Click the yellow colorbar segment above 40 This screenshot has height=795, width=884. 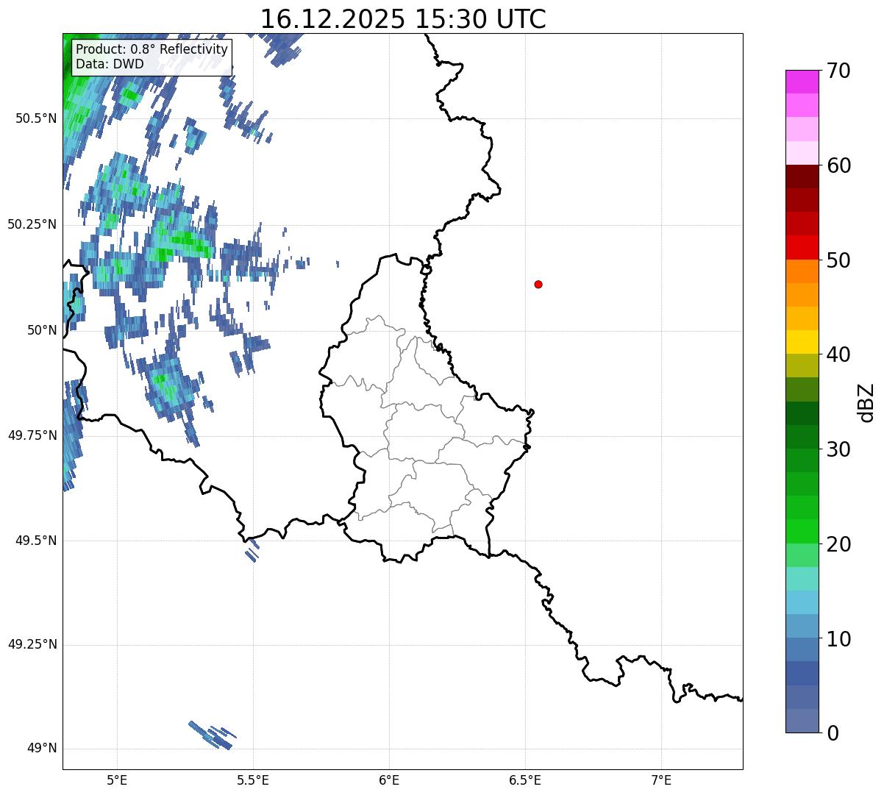(x=802, y=342)
